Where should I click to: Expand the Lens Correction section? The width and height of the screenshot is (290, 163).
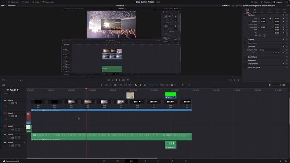(x=253, y=64)
